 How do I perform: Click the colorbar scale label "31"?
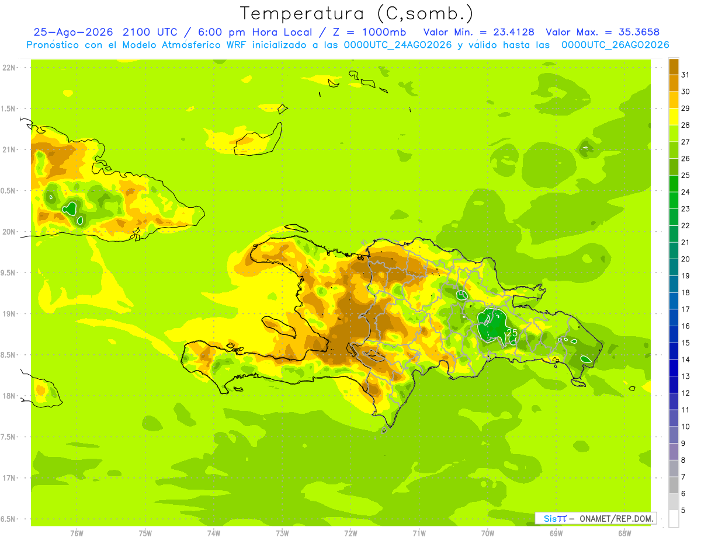pyautogui.click(x=686, y=75)
